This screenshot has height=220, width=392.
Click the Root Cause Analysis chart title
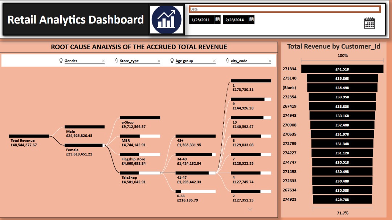139,47
